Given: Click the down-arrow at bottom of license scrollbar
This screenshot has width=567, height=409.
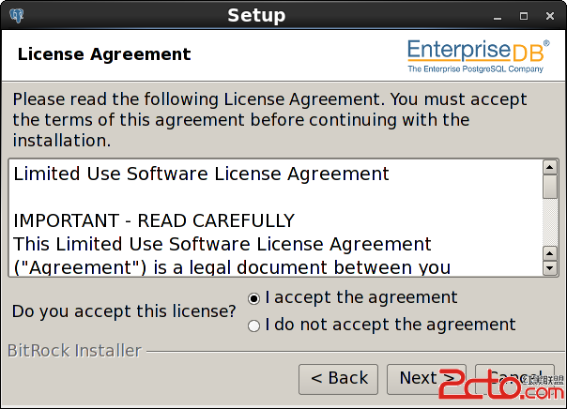Looking at the screenshot, I should (x=550, y=268).
